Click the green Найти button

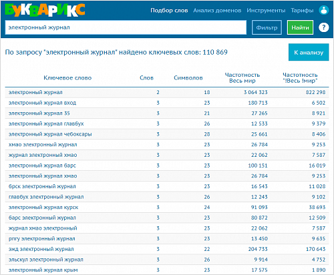coord(300,27)
